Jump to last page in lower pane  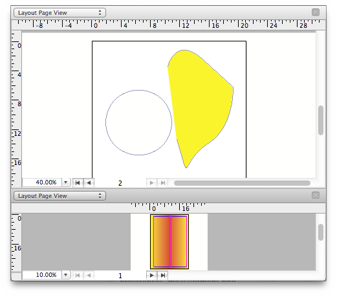pos(163,275)
